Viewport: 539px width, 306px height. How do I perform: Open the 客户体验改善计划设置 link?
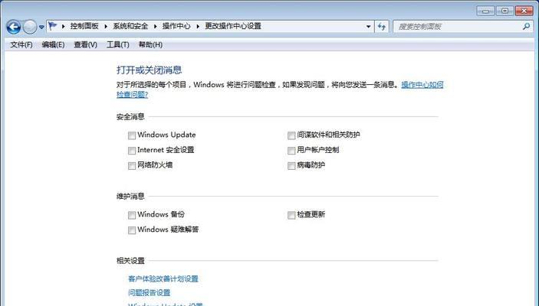[x=163, y=278]
